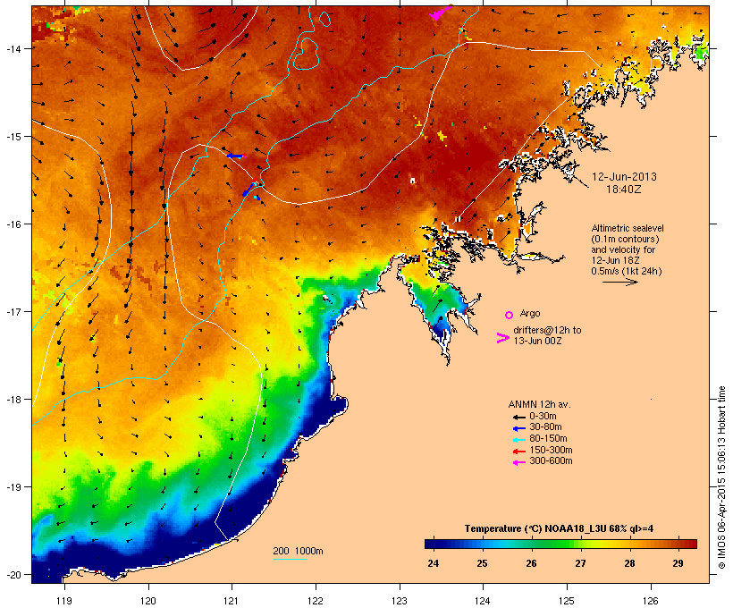Image resolution: width=733 pixels, height=608 pixels.
Task: Click the colorbar tick label 28
Action: (x=629, y=563)
